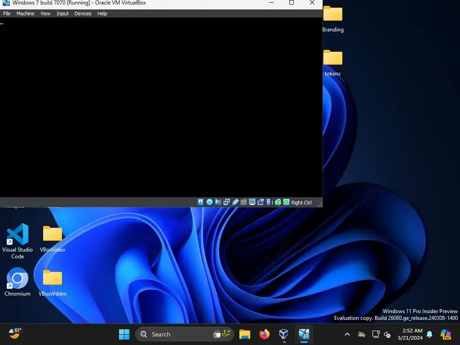This screenshot has height=345, width=460.
Task: Open the File menu in VirtualBox
Action: 7,13
